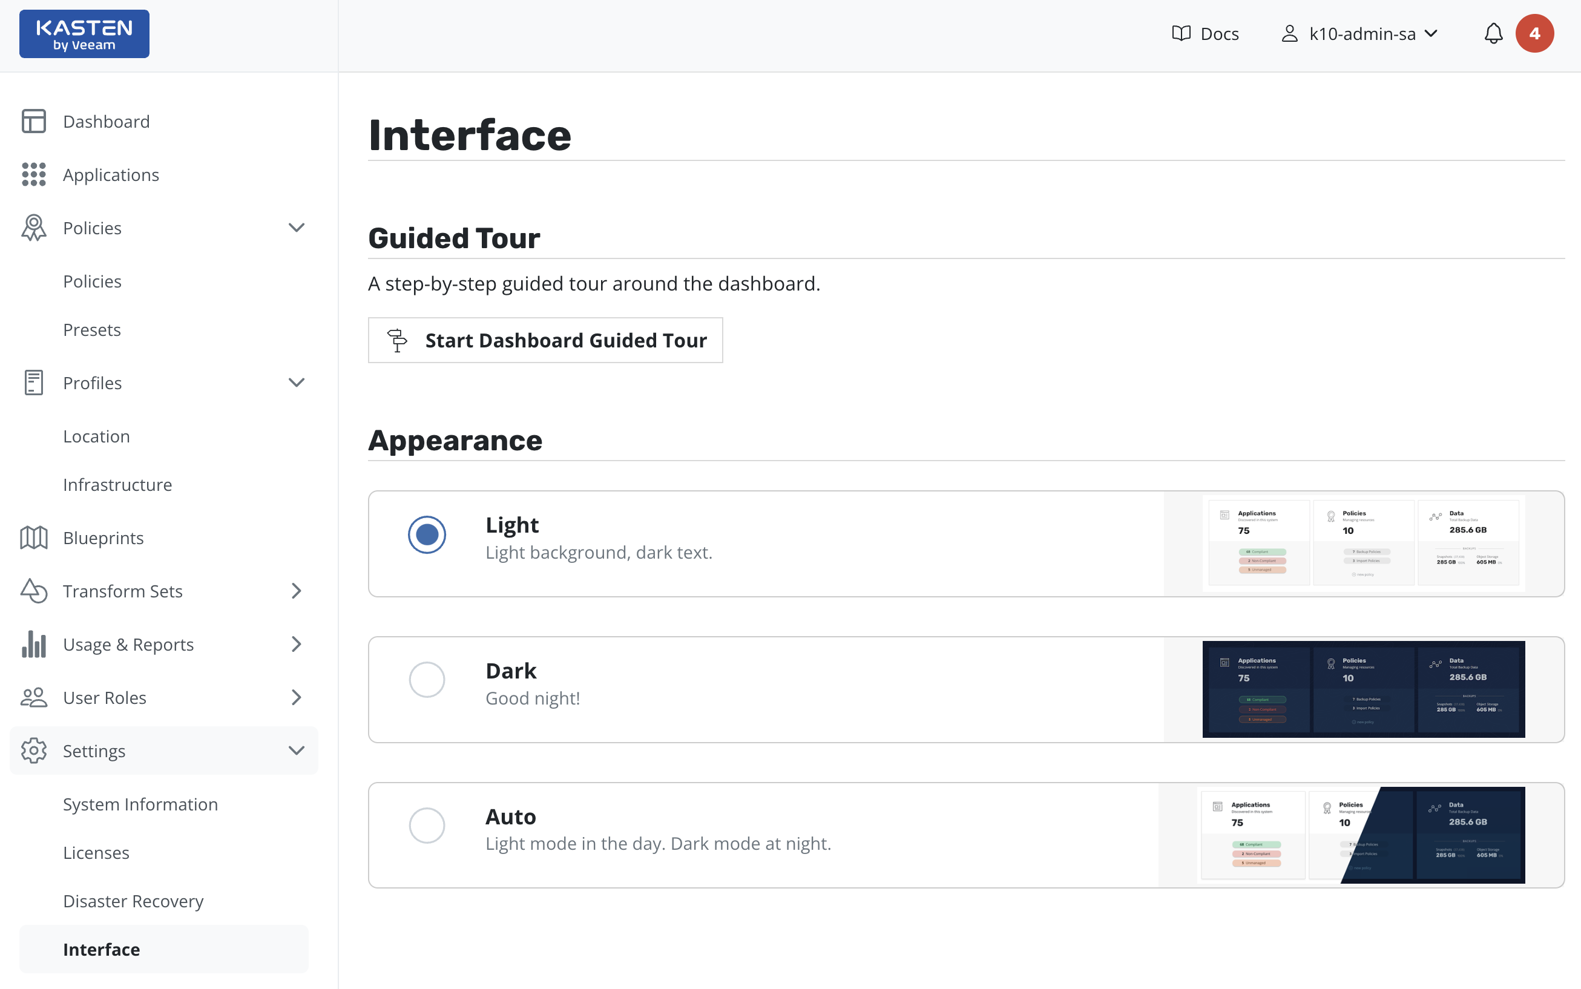Viewport: 1581px width, 989px height.
Task: Click the Dashboard sidebar icon
Action: 33,121
